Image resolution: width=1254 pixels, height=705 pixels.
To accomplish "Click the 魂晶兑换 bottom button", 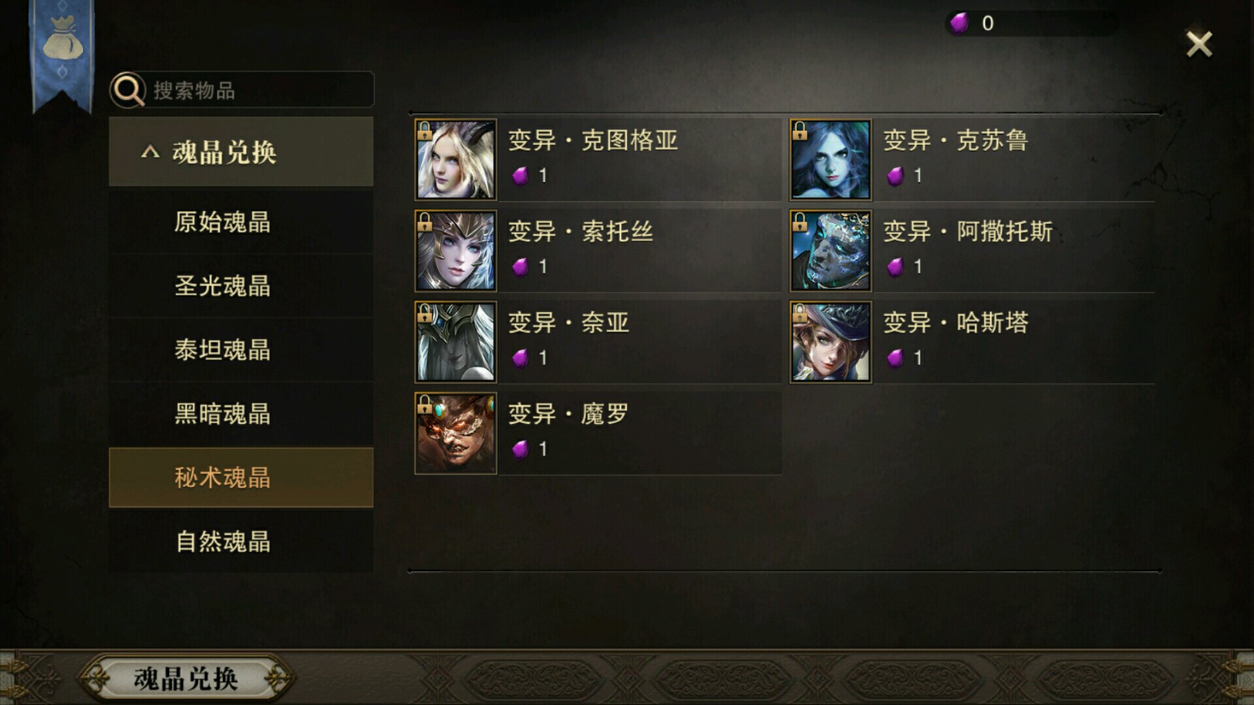I will point(185,679).
